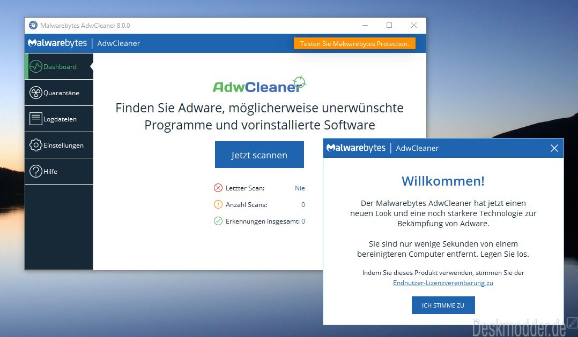Close the AdwCleaner main window
Screen dimensions: 578x337
414,25
